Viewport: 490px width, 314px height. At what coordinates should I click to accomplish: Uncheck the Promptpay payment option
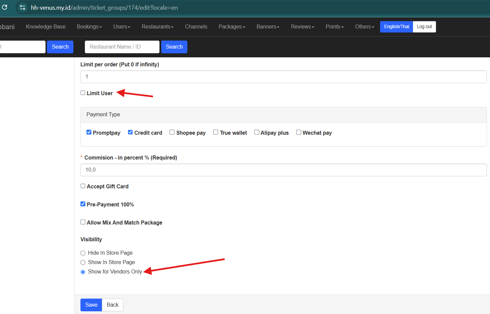pyautogui.click(x=89, y=132)
